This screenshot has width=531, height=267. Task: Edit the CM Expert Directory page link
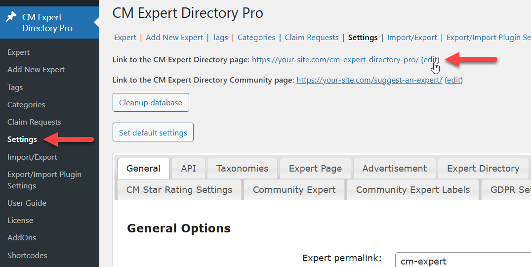(430, 60)
